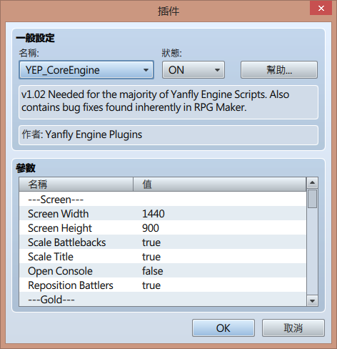The height and width of the screenshot is (349, 337).
Task: Click the plugin description text box
Action: point(168,102)
